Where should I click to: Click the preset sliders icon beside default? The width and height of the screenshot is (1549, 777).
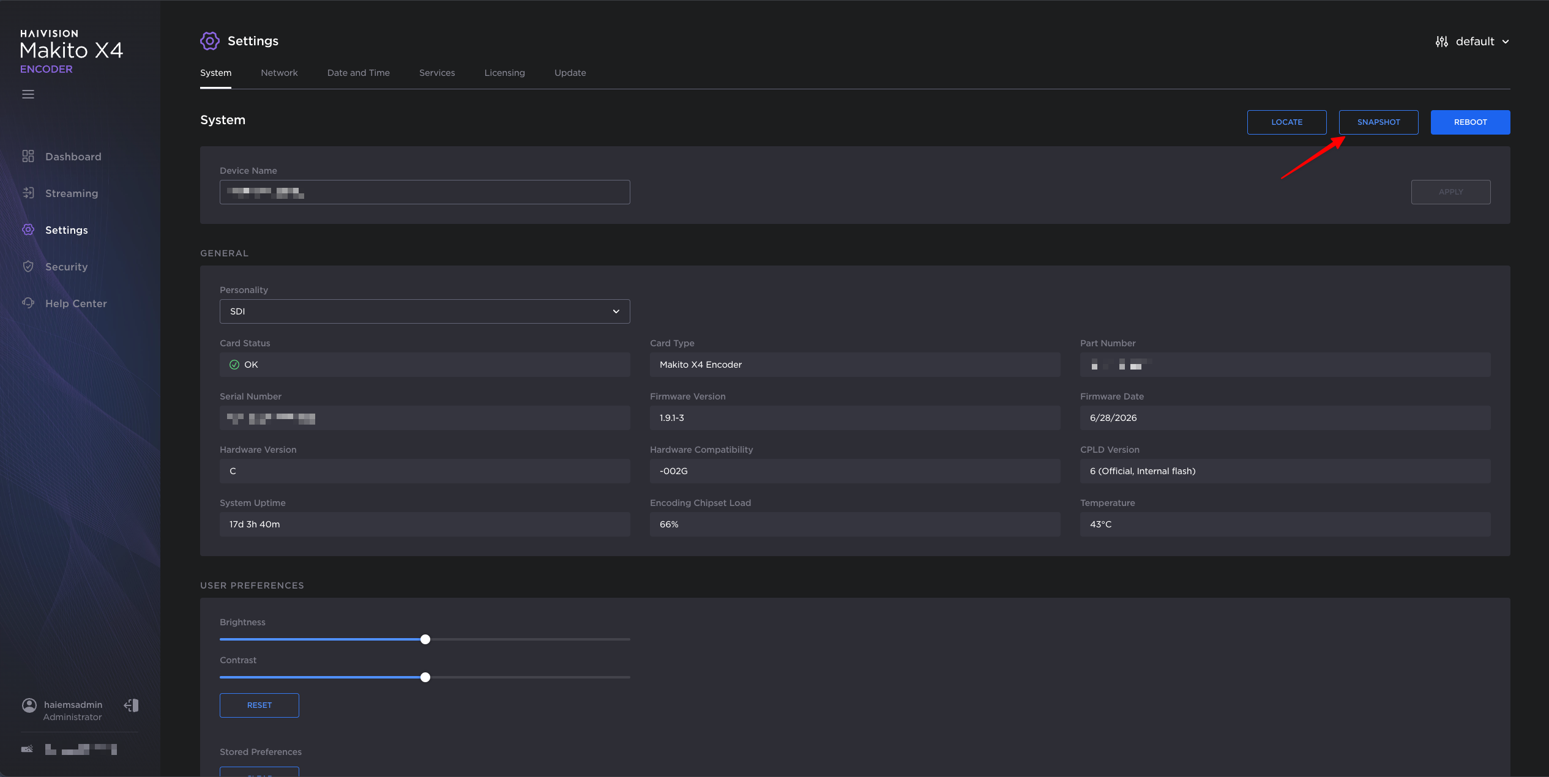(x=1442, y=42)
